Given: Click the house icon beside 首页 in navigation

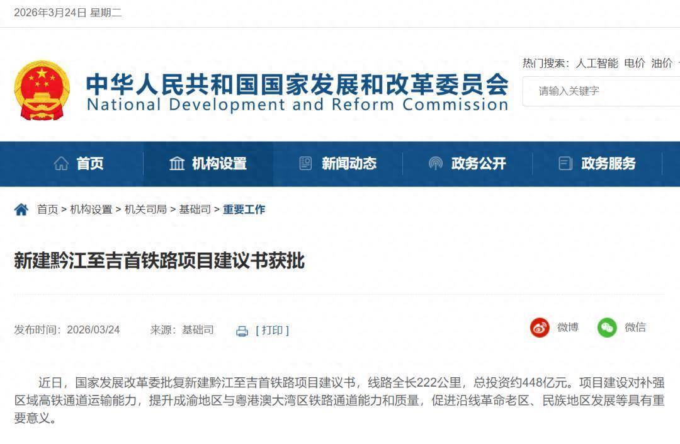Looking at the screenshot, I should pos(61,164).
